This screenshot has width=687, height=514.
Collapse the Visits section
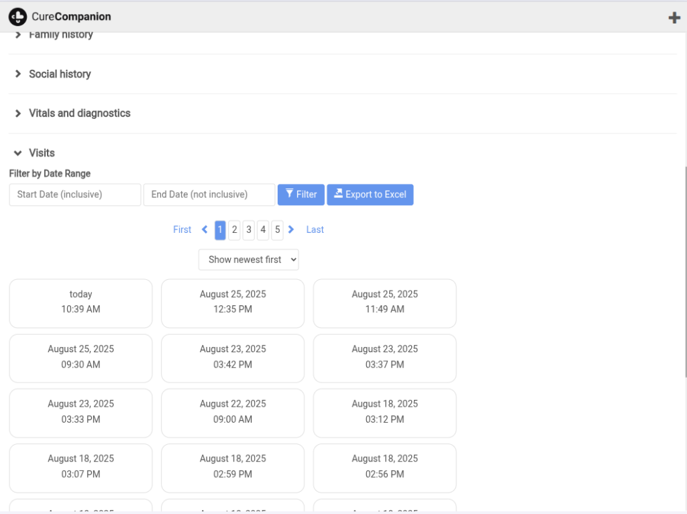click(42, 153)
